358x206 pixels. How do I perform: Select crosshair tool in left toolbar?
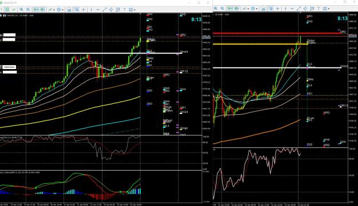(x=84, y=10)
